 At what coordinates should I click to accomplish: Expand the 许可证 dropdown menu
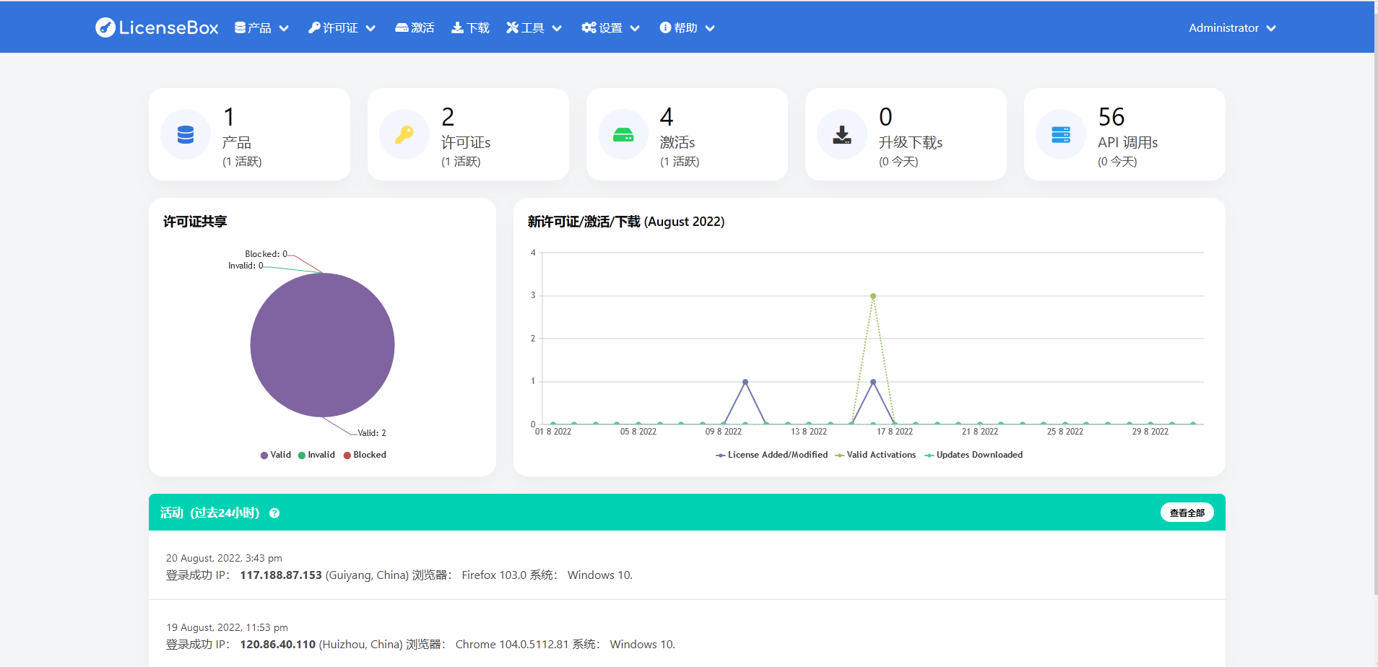[342, 28]
